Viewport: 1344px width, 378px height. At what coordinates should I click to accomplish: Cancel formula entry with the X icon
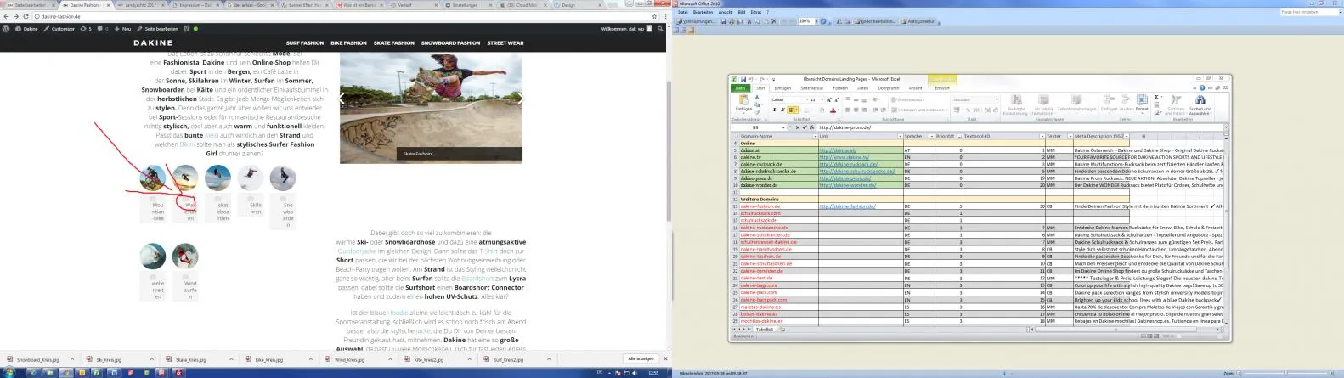(x=798, y=127)
